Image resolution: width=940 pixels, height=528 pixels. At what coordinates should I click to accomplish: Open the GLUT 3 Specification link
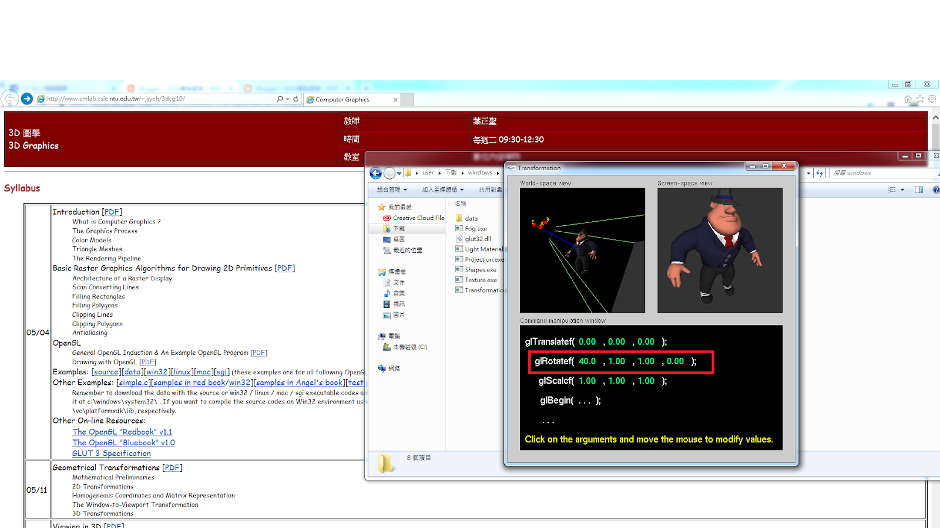[x=112, y=453]
